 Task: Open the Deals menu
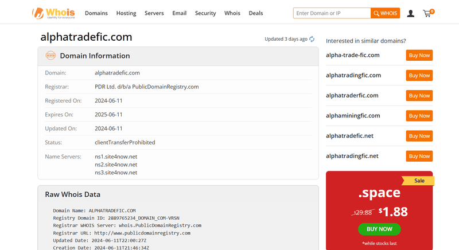coord(255,13)
